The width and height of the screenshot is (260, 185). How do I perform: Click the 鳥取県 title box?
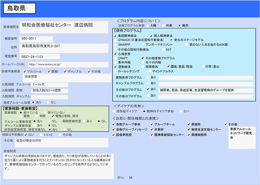coord(20,8)
